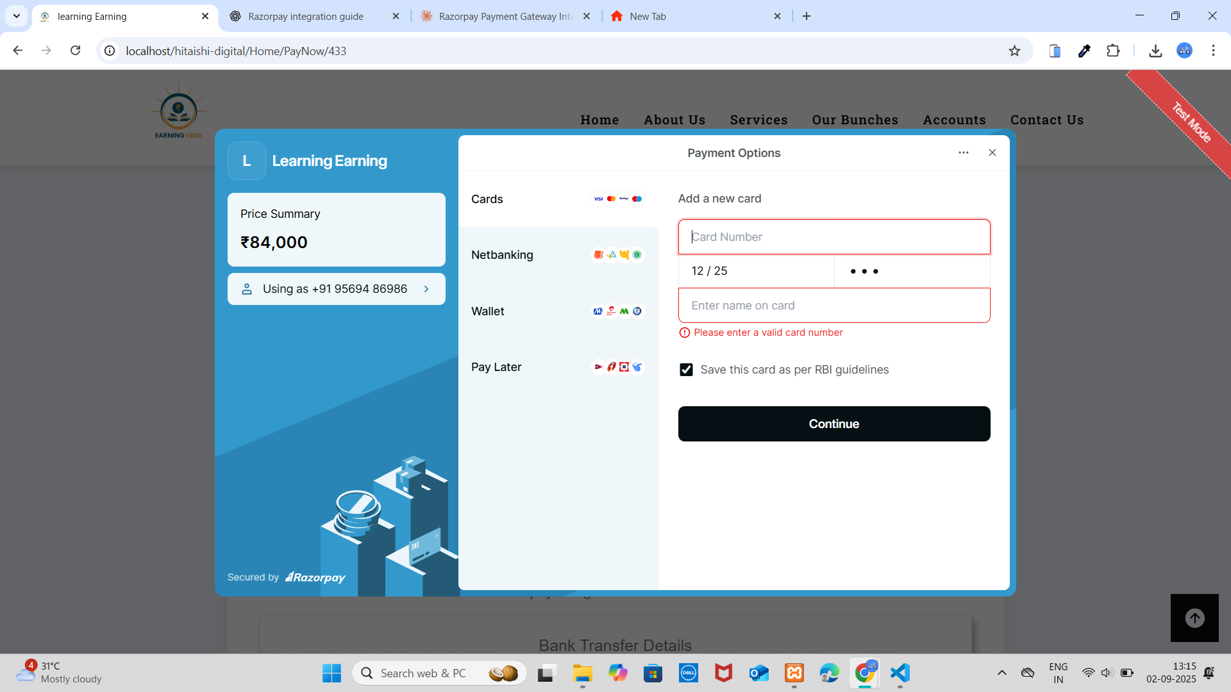The image size is (1231, 692).
Task: Click the Card Number field
Action: point(833,237)
